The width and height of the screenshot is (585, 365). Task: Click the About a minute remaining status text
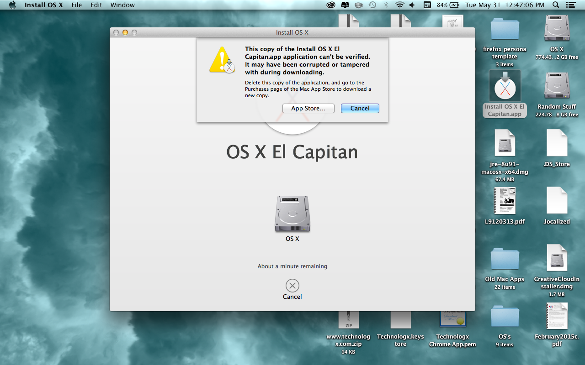(x=292, y=266)
